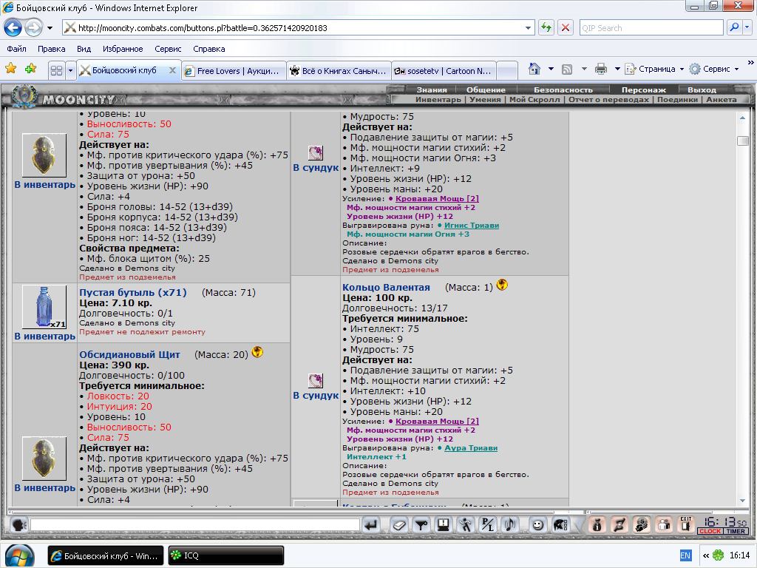Screen dimensions: 757x568
Task: Open the smiley emoticon picker icon
Action: (537, 524)
